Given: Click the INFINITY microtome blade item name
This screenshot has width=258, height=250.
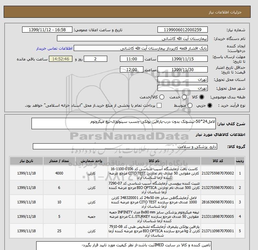Looking at the screenshot, I should [154, 216].
